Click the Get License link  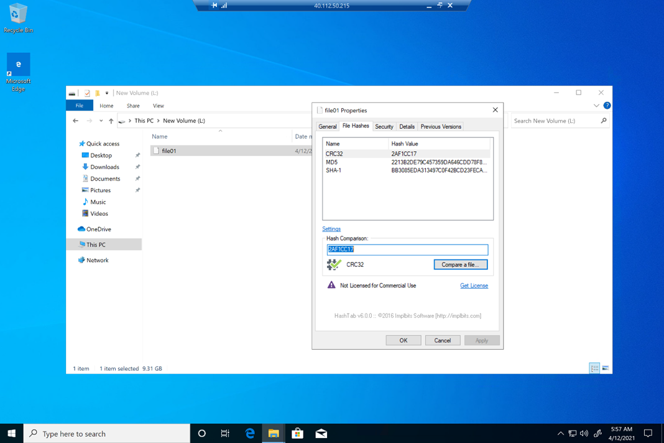tap(474, 286)
